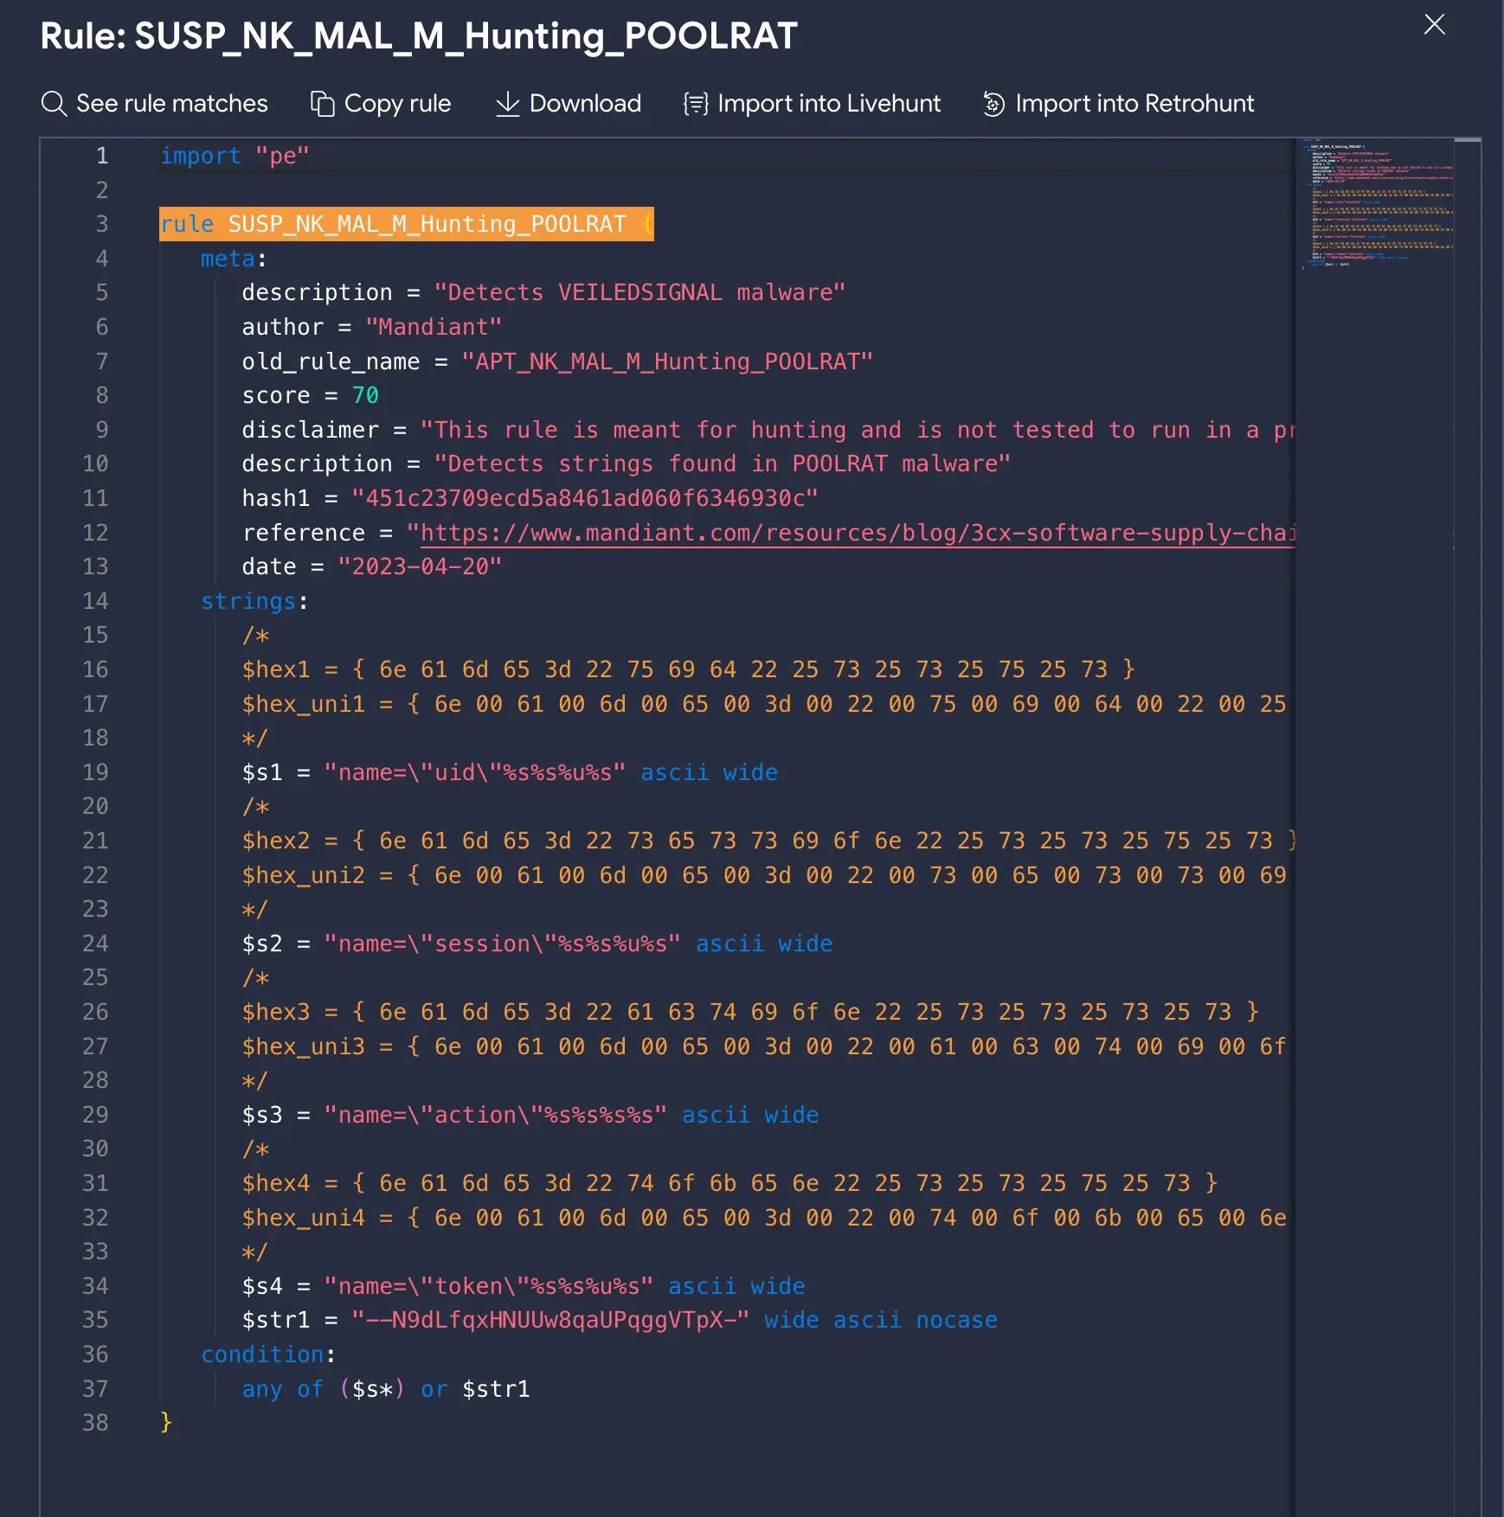The width and height of the screenshot is (1504, 1517).
Task: Click the magnifier icon for rule matches
Action: click(x=54, y=104)
